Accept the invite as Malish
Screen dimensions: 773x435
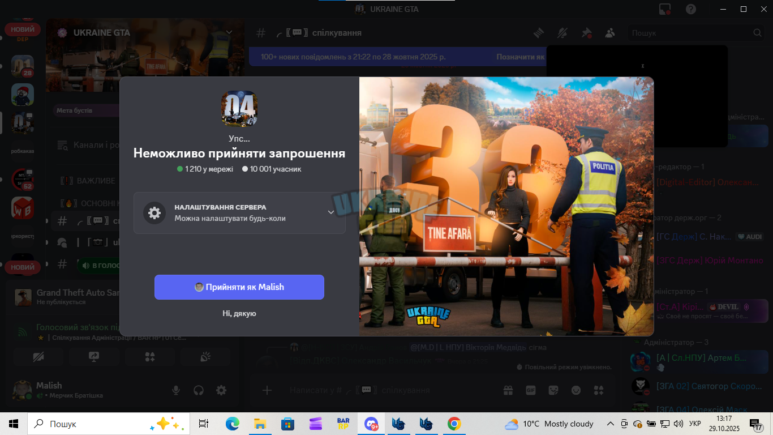point(239,287)
